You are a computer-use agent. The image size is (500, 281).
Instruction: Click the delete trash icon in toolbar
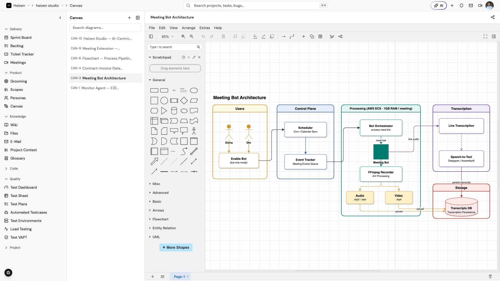[x=223, y=37]
